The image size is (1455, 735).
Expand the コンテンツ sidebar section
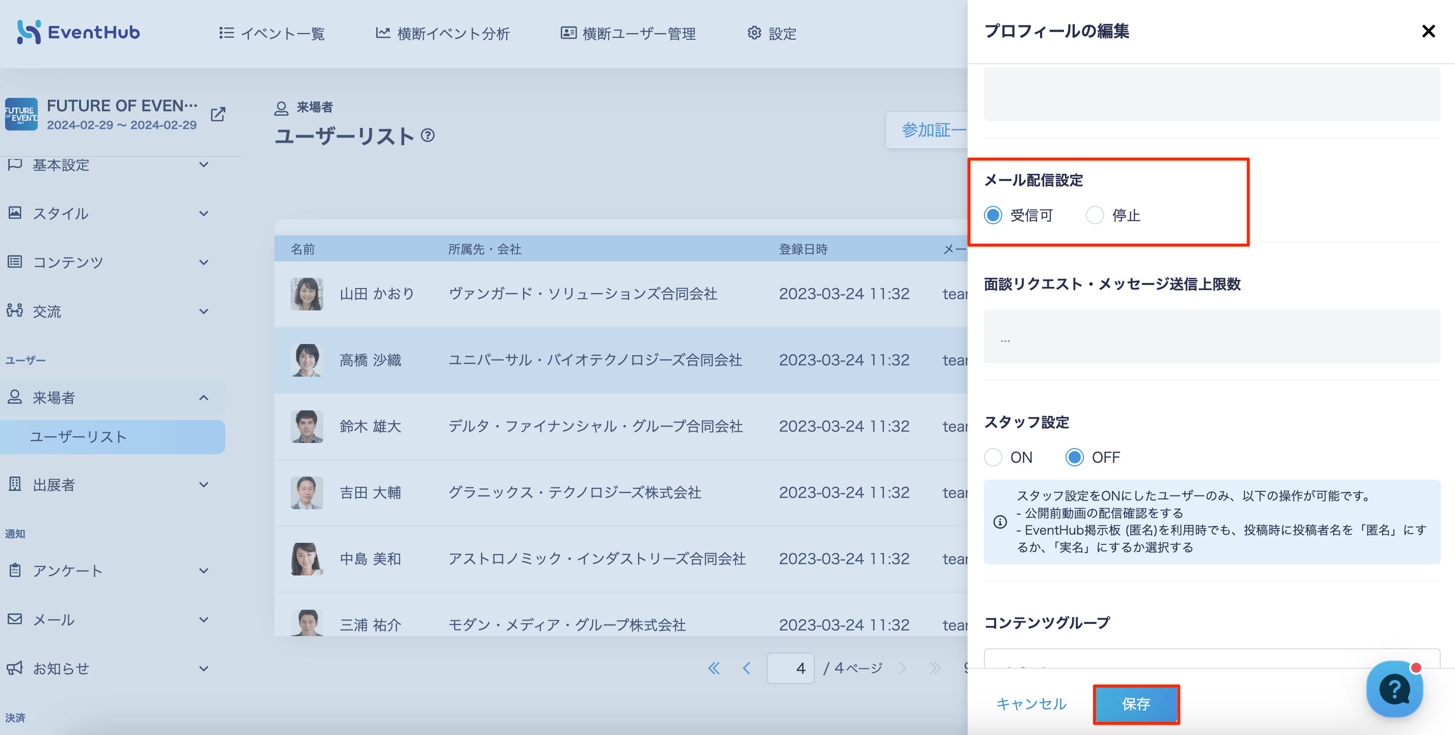(109, 262)
